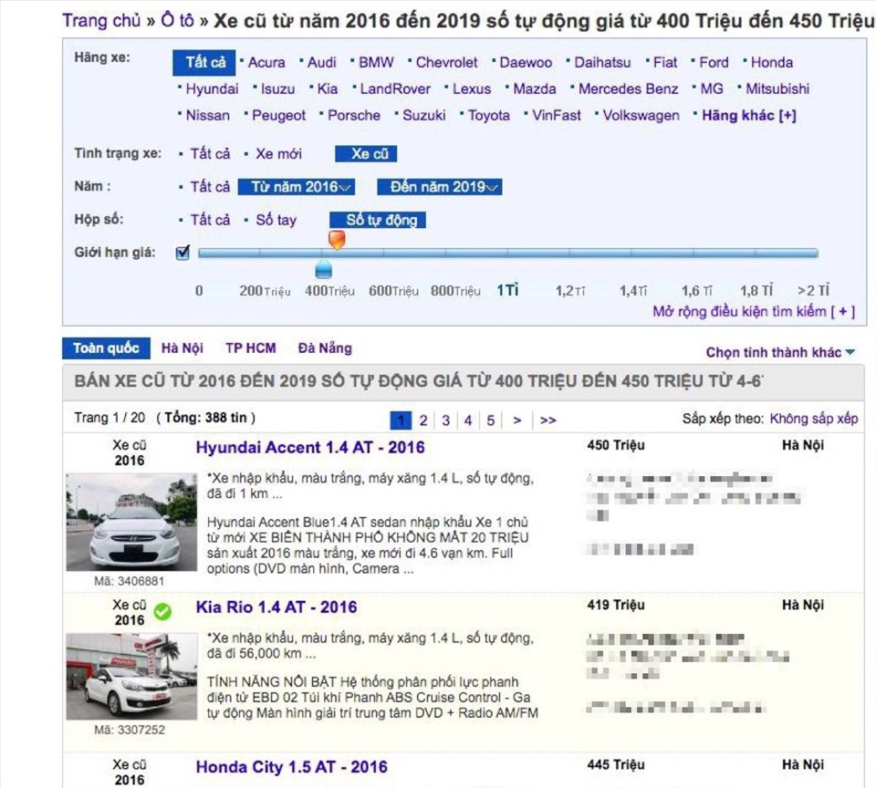Switch to Đà Nẵng tab
Image resolution: width=876 pixels, height=788 pixels.
tap(325, 347)
